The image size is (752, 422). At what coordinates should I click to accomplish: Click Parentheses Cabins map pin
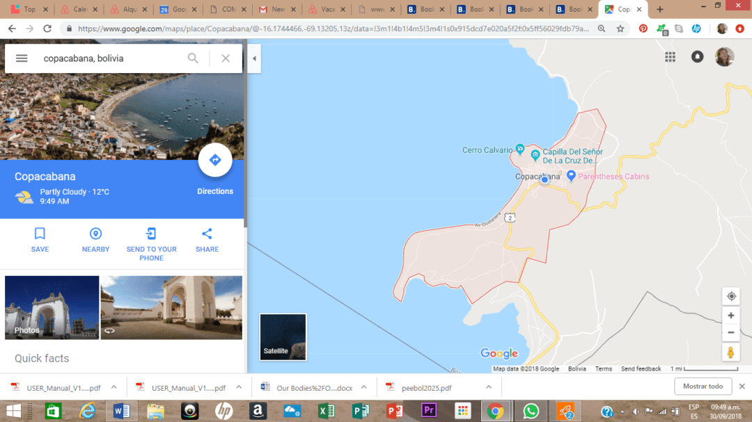pos(571,175)
